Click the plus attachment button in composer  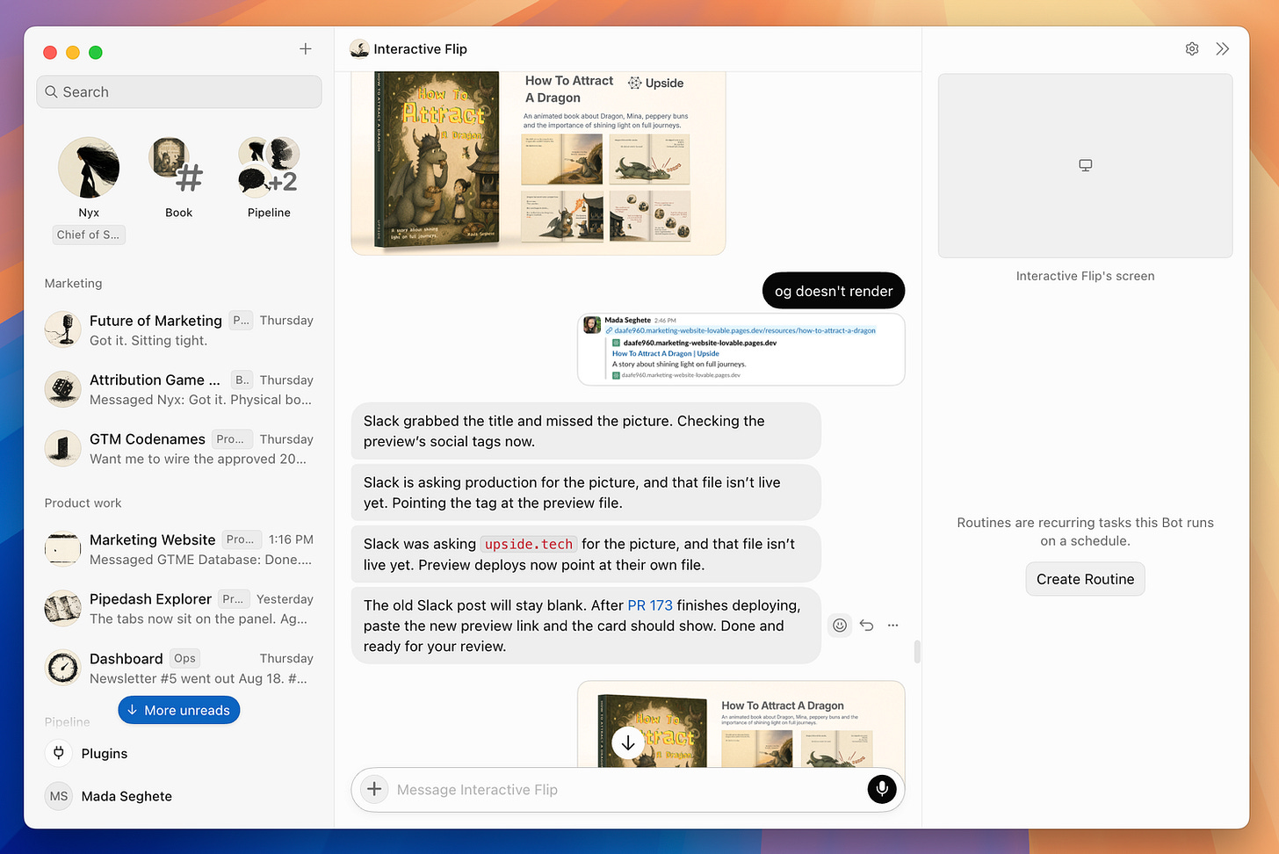coord(374,789)
